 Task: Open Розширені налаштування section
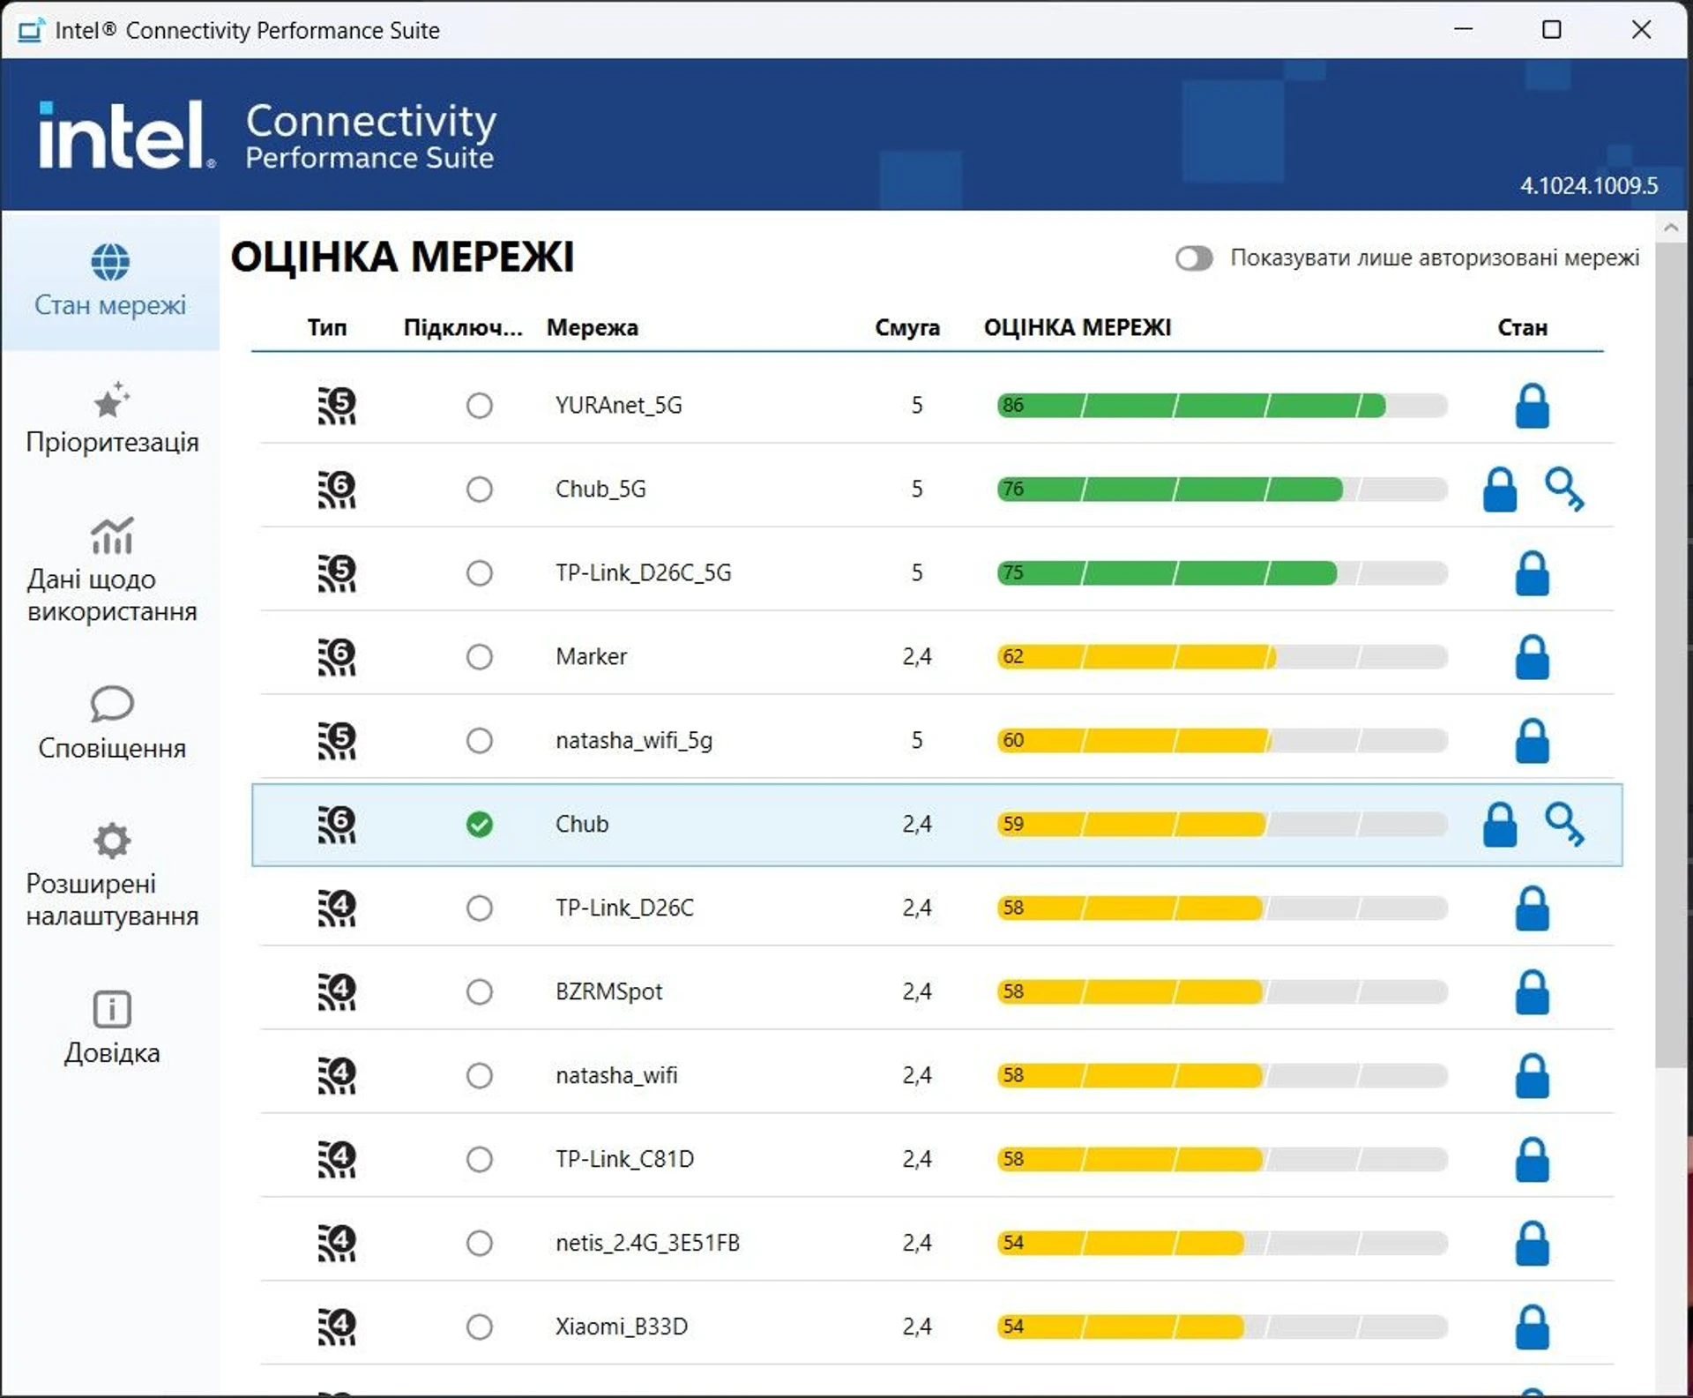click(112, 876)
